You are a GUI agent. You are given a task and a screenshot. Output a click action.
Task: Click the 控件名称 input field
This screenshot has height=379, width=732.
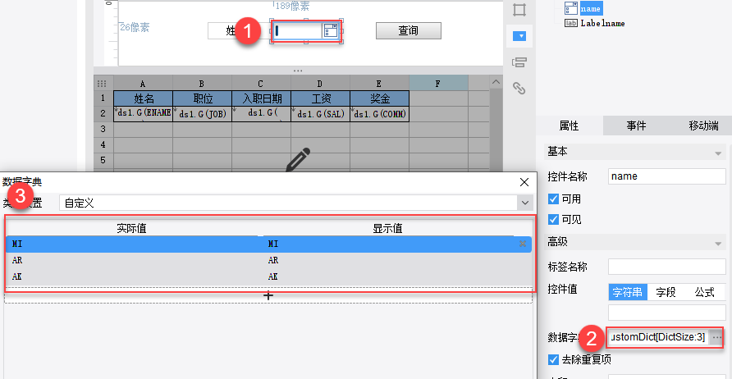(666, 176)
